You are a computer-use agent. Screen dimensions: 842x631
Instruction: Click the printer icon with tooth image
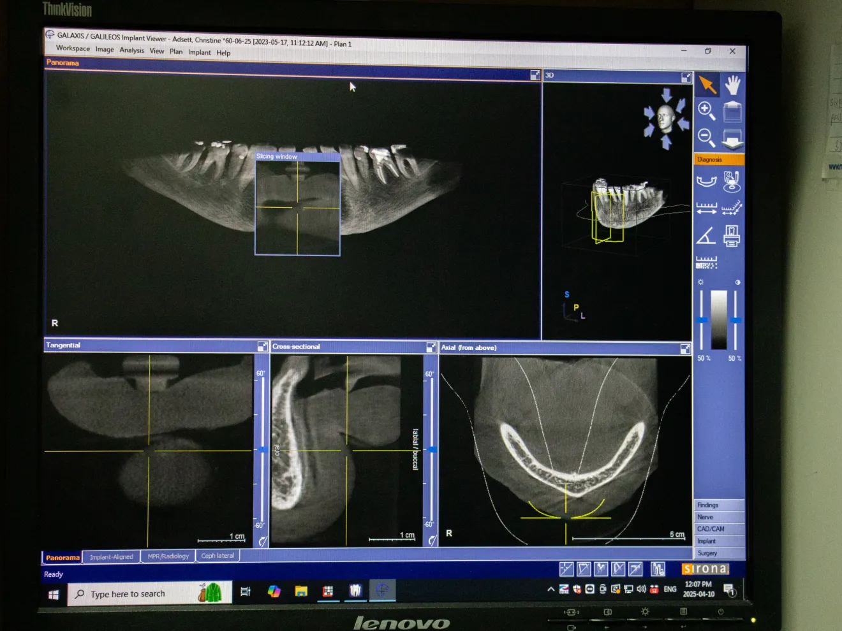732,236
